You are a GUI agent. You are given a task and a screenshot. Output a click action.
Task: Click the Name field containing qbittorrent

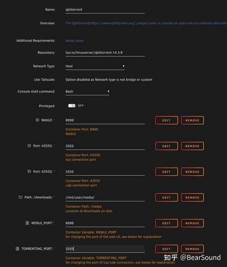click(x=105, y=10)
